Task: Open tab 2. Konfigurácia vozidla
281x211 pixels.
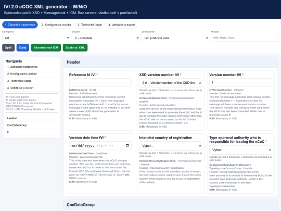Action: click(56, 25)
